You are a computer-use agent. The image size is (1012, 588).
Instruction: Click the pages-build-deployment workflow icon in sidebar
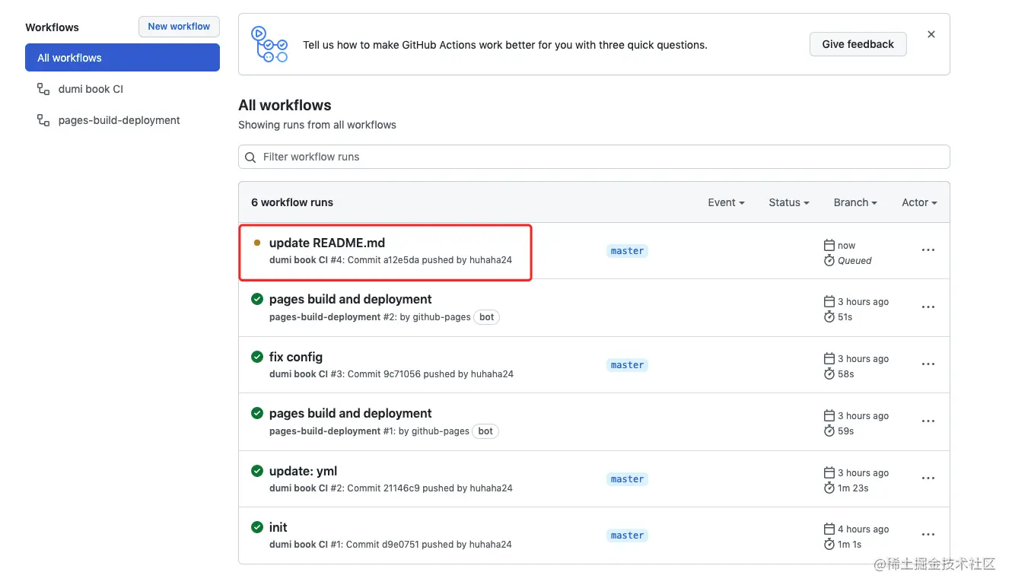pos(43,120)
